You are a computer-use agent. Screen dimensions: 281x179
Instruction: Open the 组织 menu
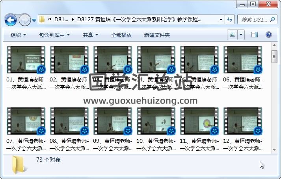18,35
